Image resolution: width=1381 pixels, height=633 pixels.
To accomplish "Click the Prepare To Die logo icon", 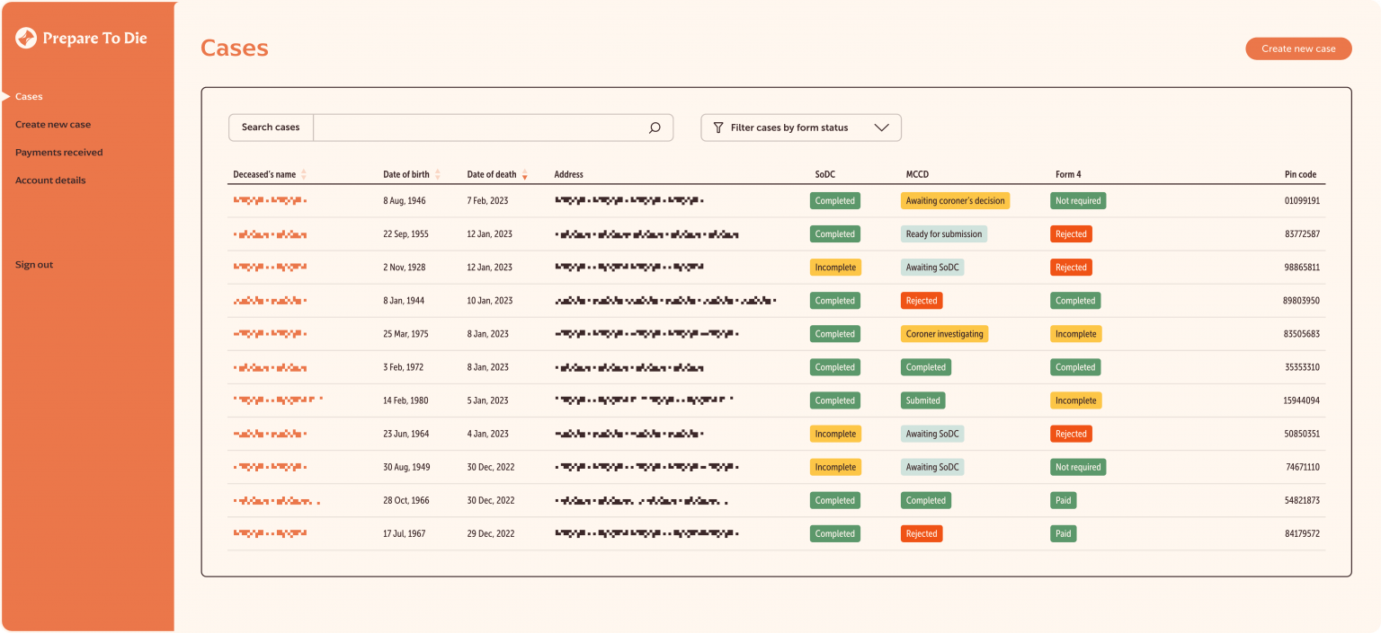I will pos(26,38).
